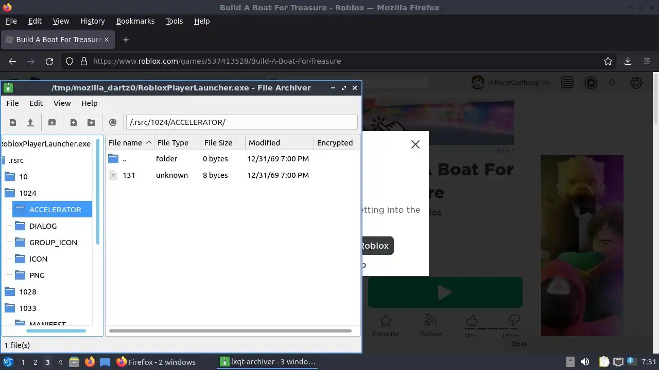Select the '..' parent folder row
The width and height of the screenshot is (659, 370).
[233, 159]
